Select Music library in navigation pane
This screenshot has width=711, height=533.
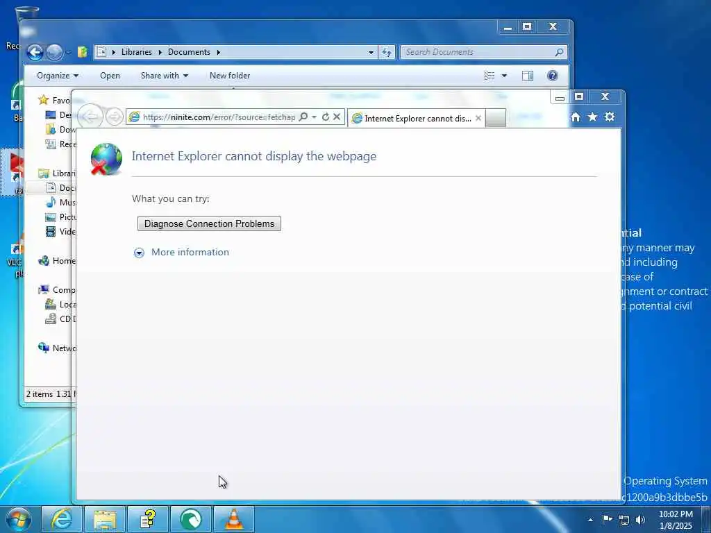pos(60,202)
